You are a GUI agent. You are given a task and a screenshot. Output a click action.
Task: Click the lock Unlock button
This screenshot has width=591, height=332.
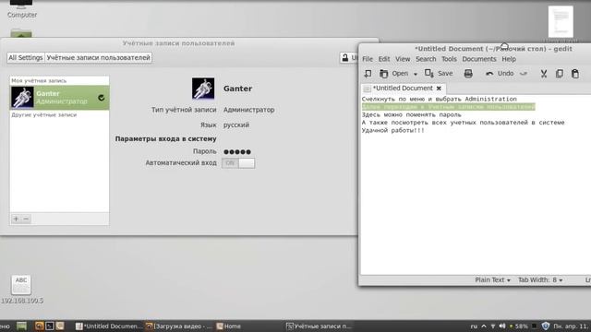point(349,57)
